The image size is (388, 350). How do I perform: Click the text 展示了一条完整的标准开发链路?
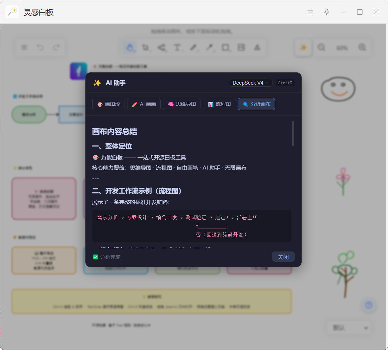(x=131, y=202)
